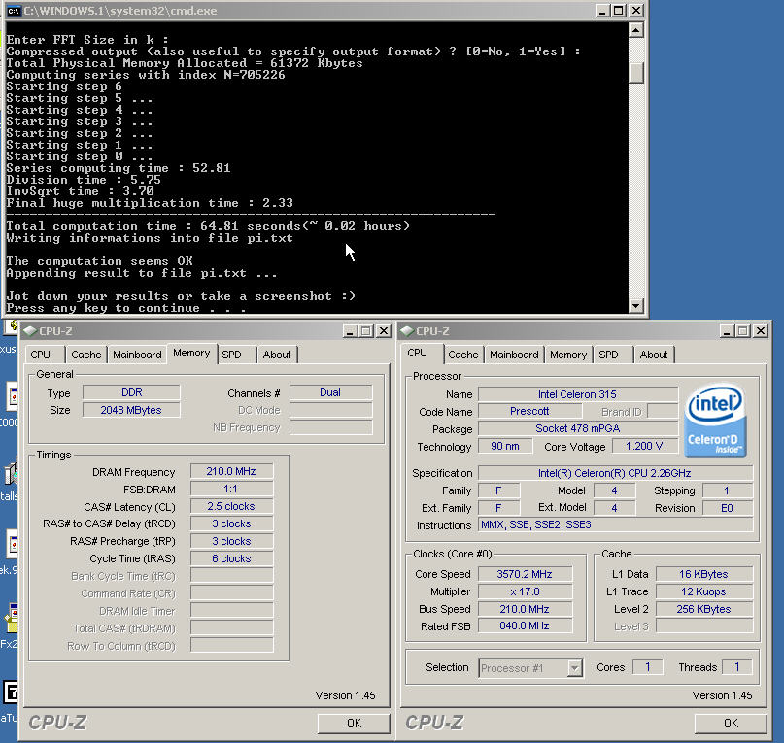
Task: Click the Rated FSB value 840.0 MHz
Action: (525, 626)
